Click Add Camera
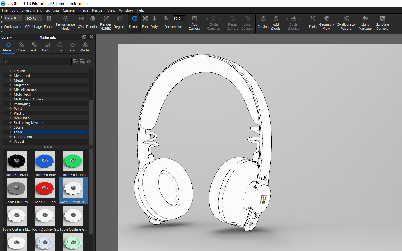This screenshot has height=251, width=402. pyautogui.click(x=194, y=23)
